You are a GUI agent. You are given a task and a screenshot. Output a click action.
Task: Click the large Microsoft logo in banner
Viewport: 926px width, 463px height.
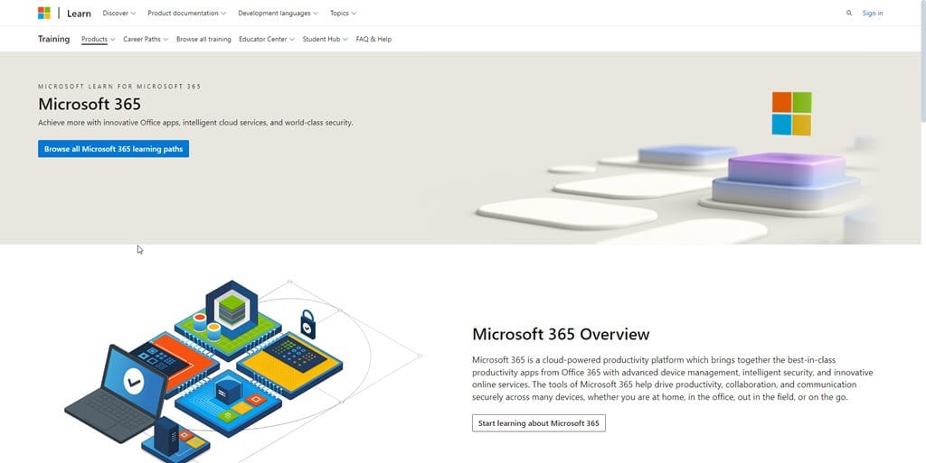pyautogui.click(x=791, y=113)
